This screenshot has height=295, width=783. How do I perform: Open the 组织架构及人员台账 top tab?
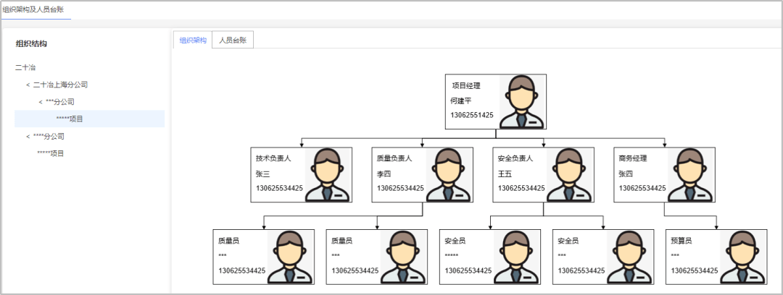[x=36, y=9]
